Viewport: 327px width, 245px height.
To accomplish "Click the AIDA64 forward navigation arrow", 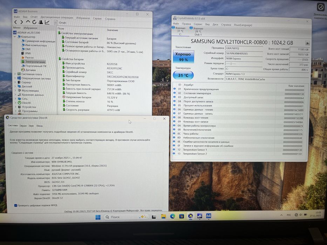I will [x=21, y=22].
